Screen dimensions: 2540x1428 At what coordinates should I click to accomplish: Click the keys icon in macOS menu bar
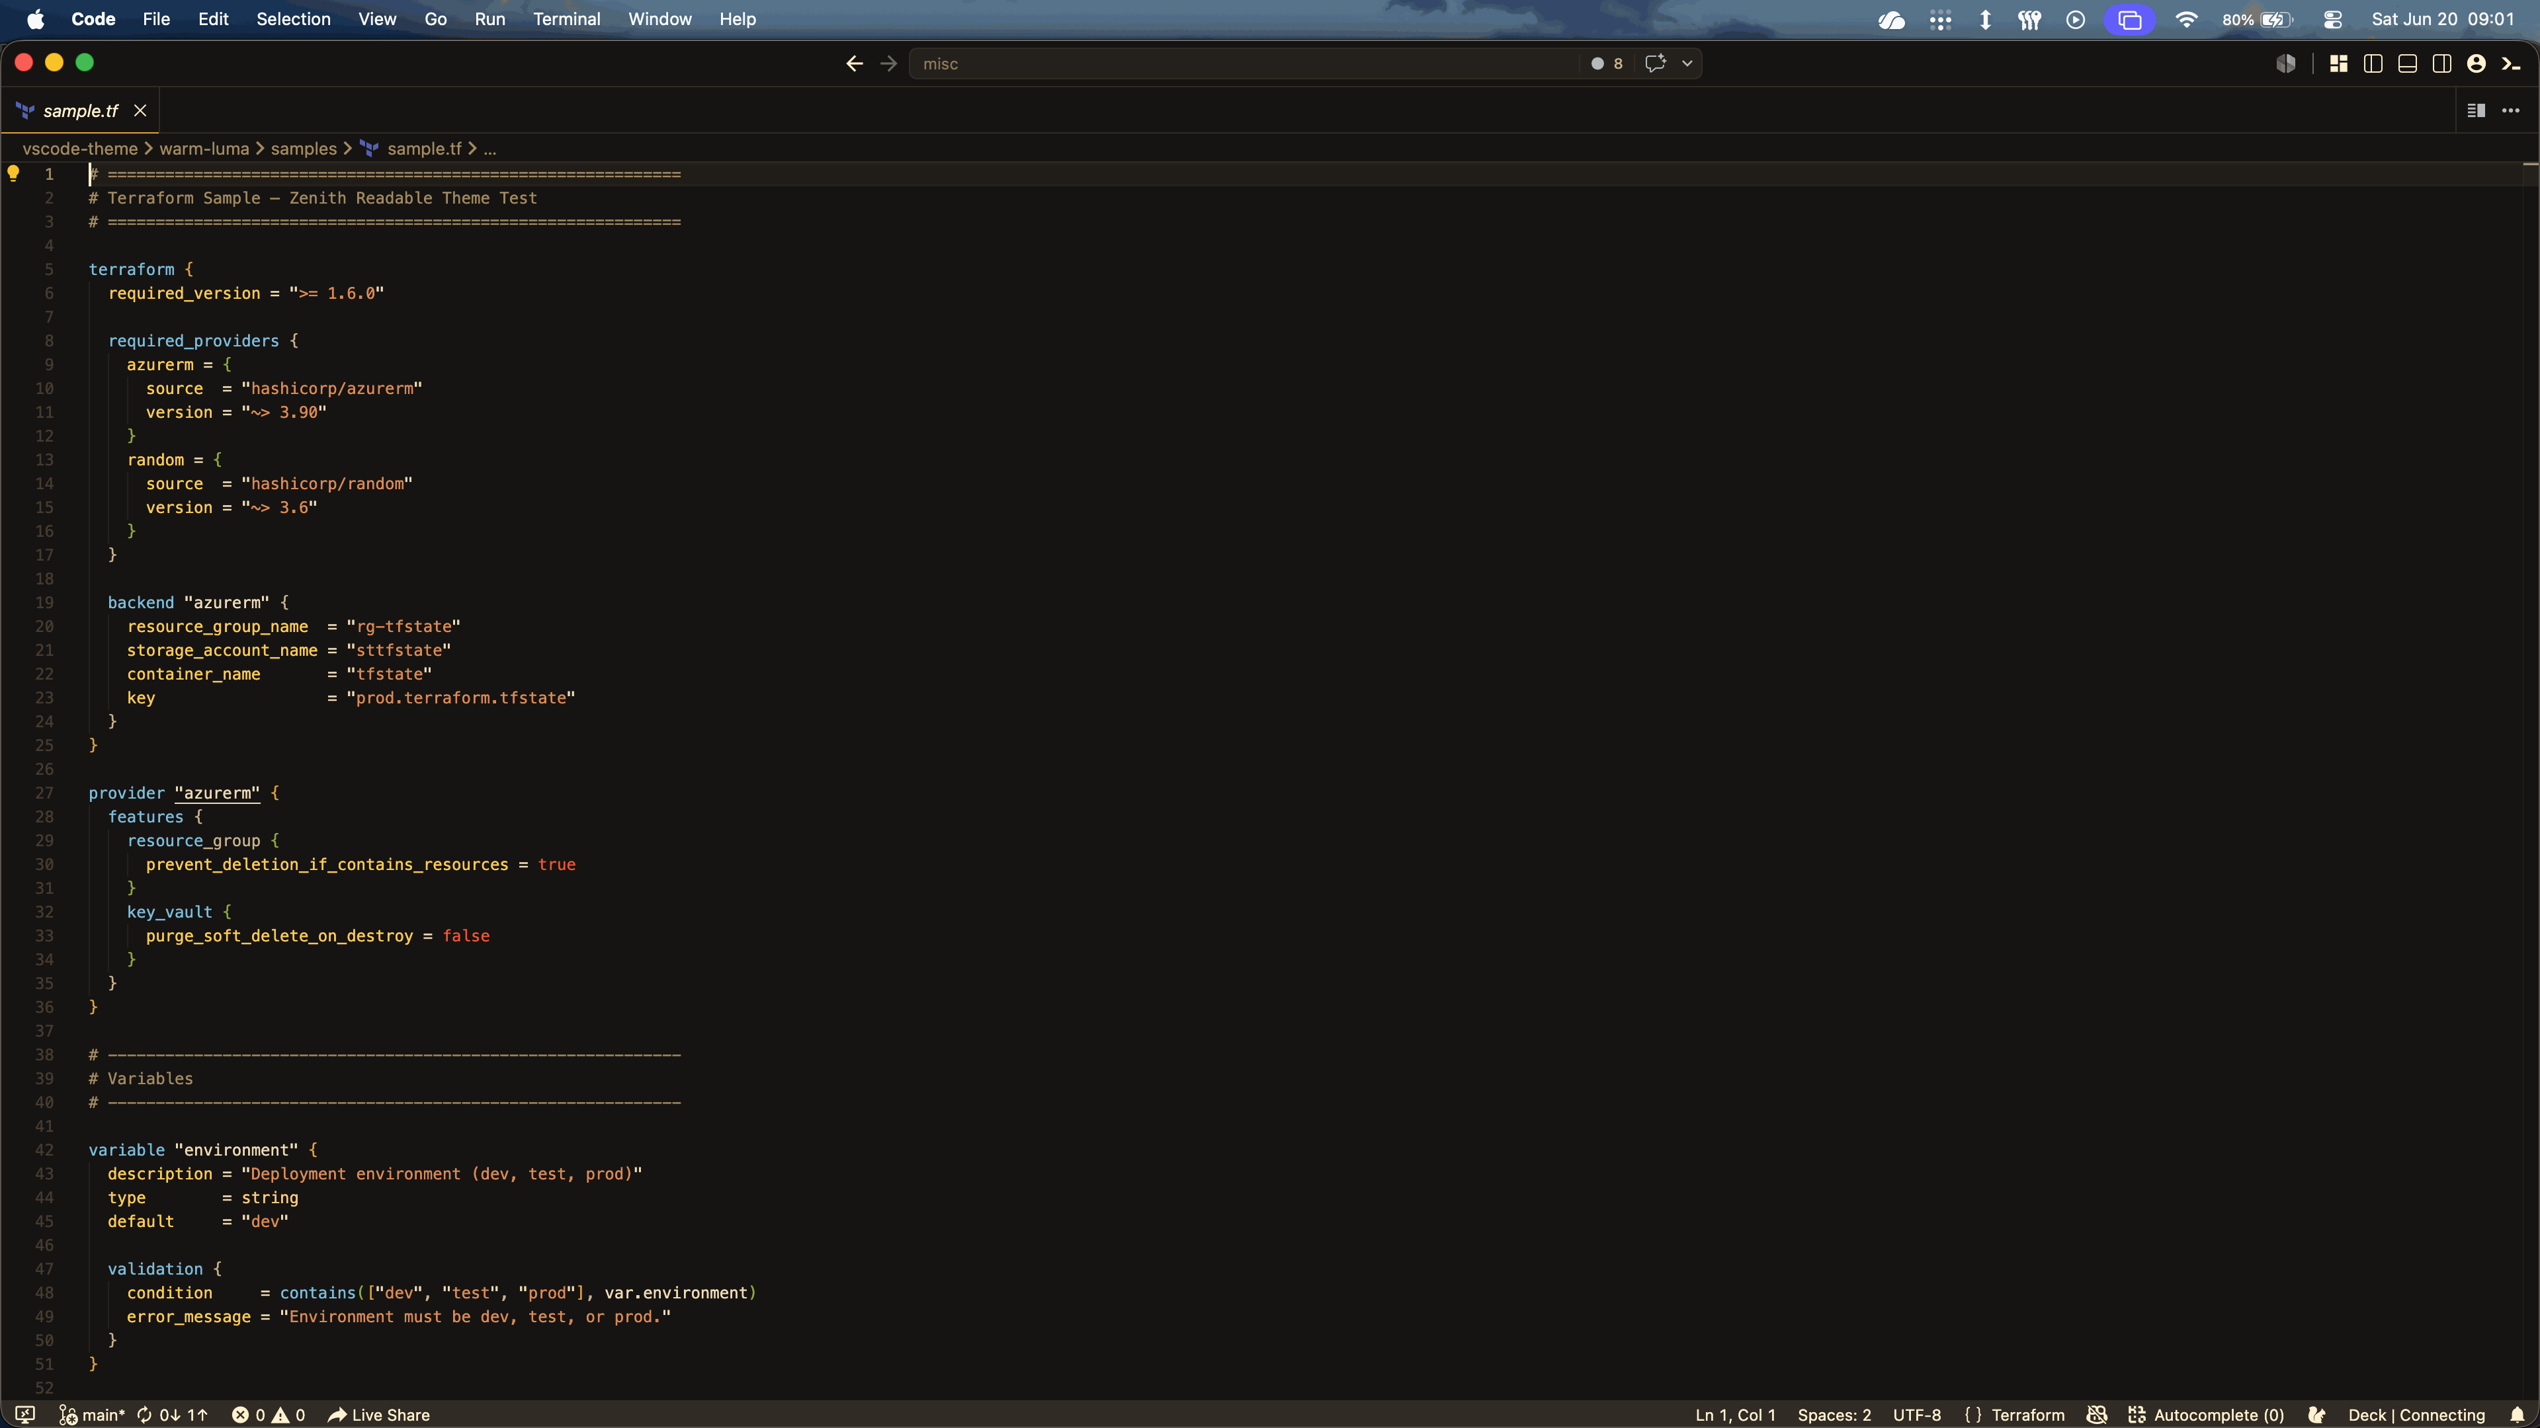pyautogui.click(x=2029, y=20)
